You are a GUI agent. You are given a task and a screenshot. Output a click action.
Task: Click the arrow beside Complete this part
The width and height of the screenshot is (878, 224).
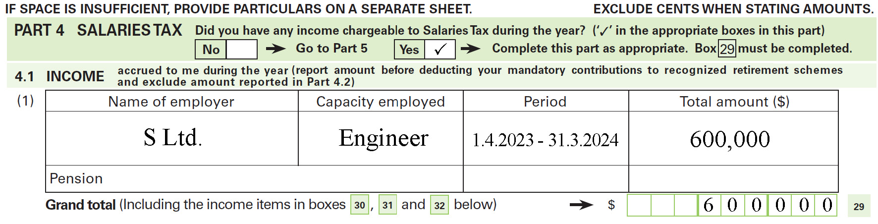click(x=470, y=49)
